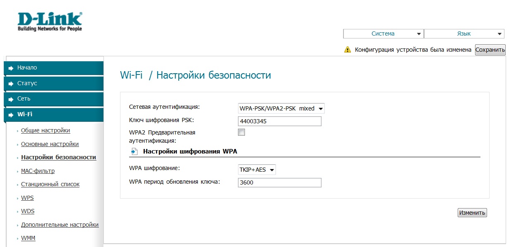This screenshot has width=509, height=247.
Task: Open Дополнительные настройки in the Wi-Fi menu
Action: click(x=60, y=225)
